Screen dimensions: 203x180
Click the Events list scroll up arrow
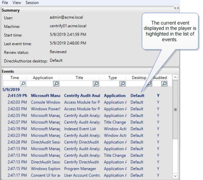coord(175,77)
